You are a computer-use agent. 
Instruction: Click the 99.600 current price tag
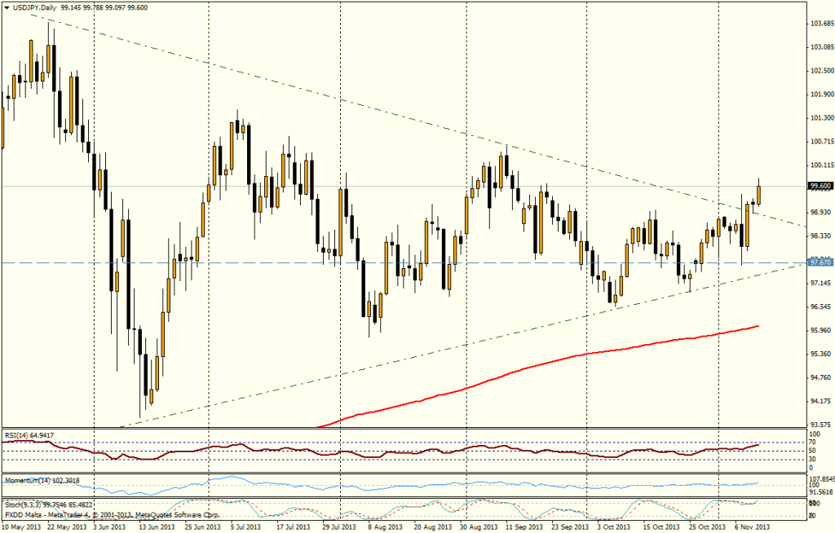click(819, 186)
